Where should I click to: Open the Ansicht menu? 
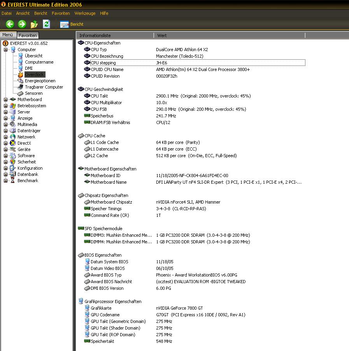tap(23, 13)
